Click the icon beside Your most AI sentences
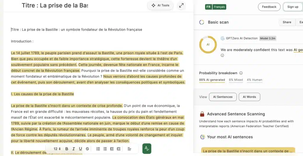The width and height of the screenshot is (303, 156). [x=202, y=137]
